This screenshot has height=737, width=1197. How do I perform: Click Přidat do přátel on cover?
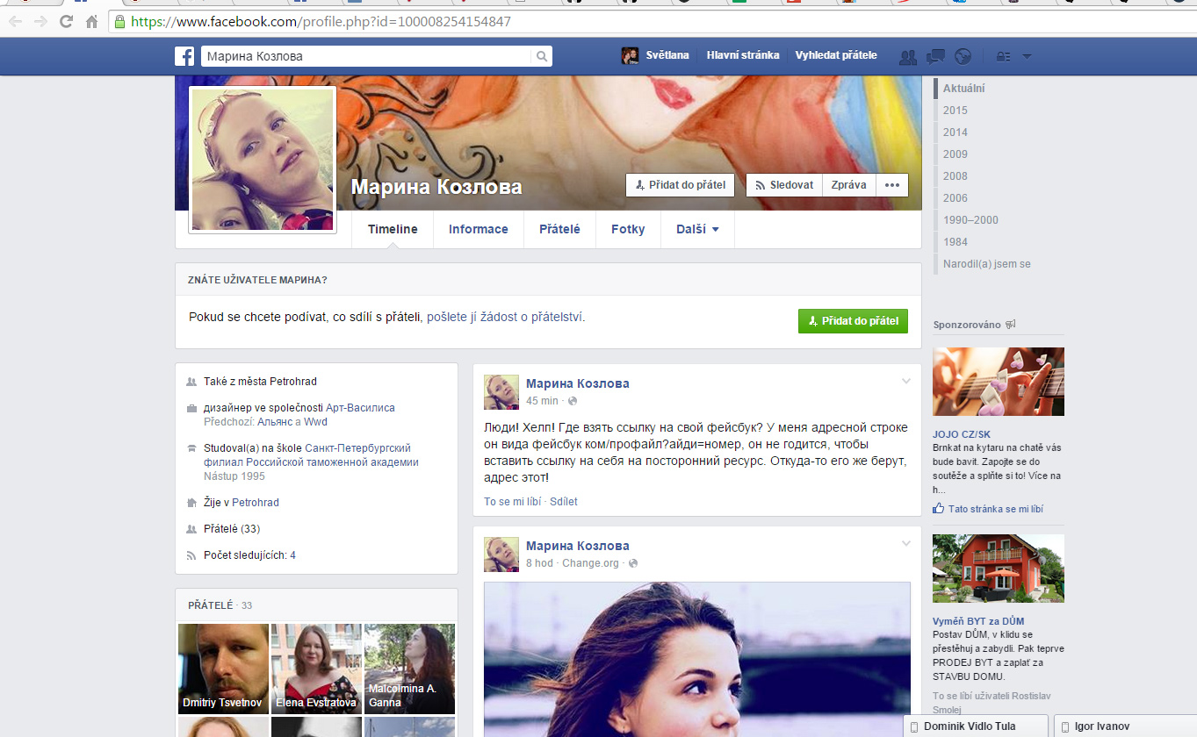tap(681, 185)
